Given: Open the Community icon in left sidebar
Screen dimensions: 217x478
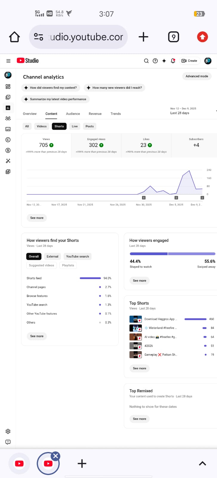Looking at the screenshot, I should (8, 119).
